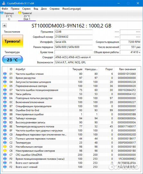Click the transfer mode field SATA/600 | SATA/600
This screenshot has height=174, width=143.
click(74, 47)
